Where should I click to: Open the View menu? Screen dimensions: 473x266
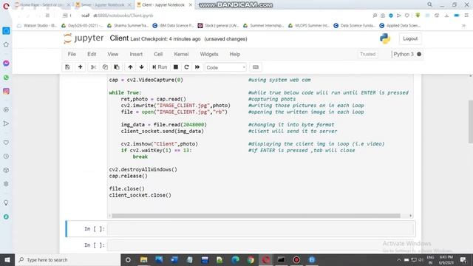click(x=113, y=54)
